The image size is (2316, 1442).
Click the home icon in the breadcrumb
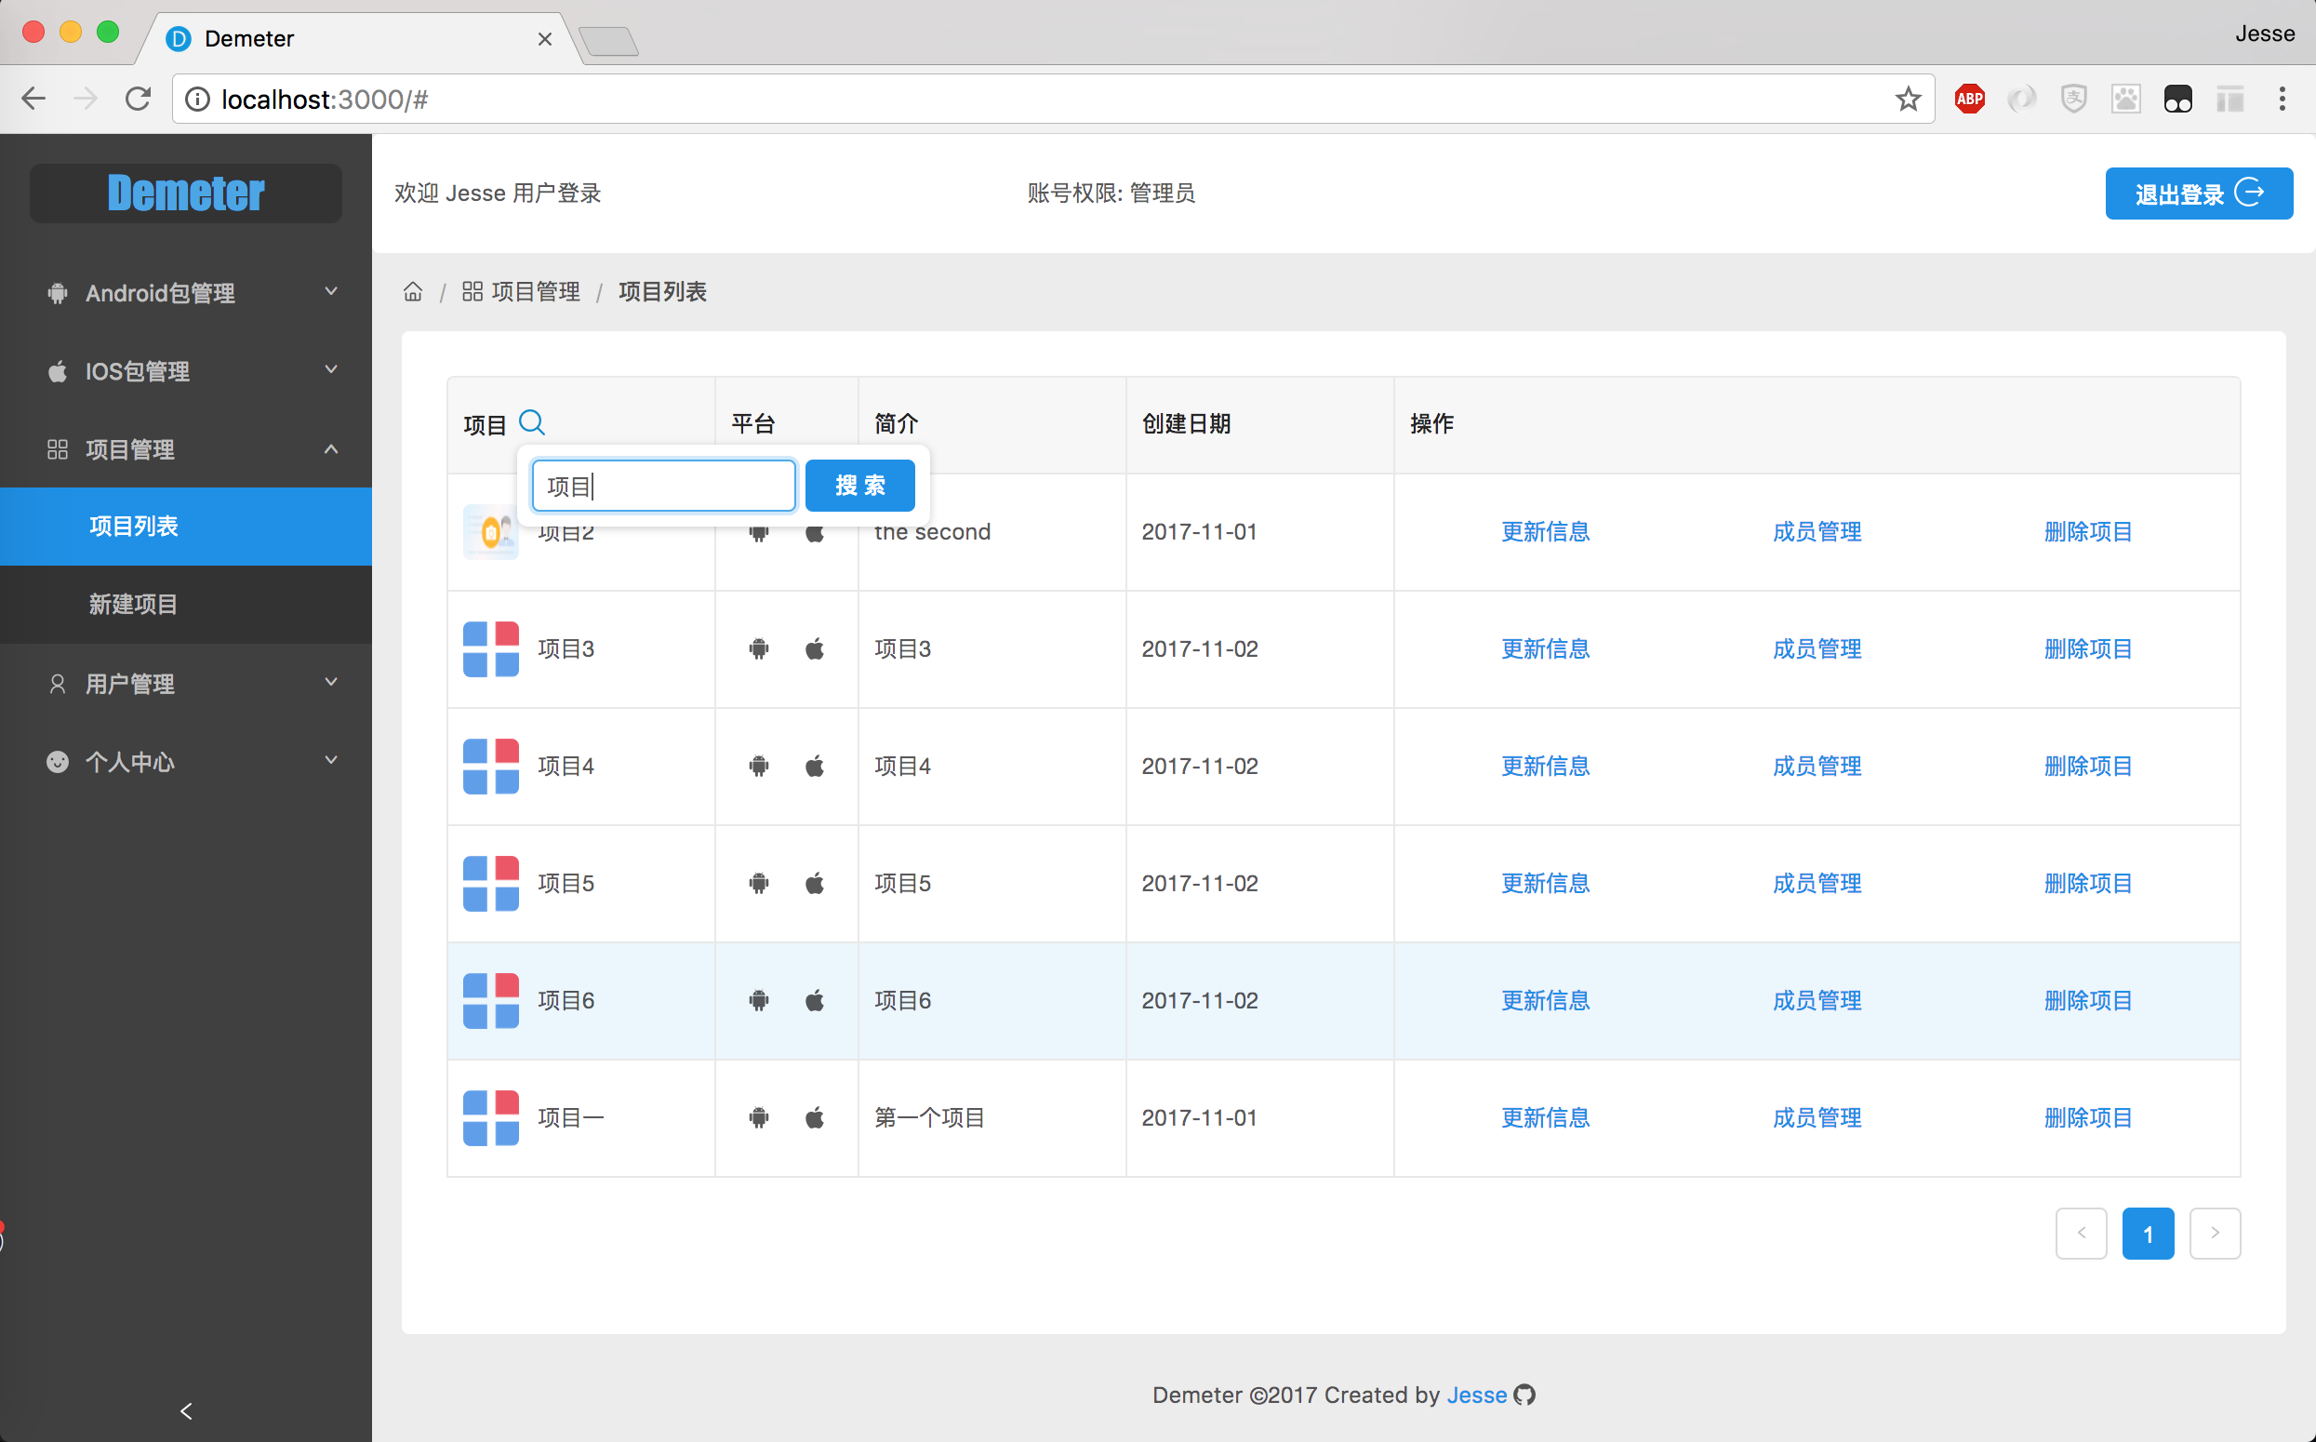413,292
